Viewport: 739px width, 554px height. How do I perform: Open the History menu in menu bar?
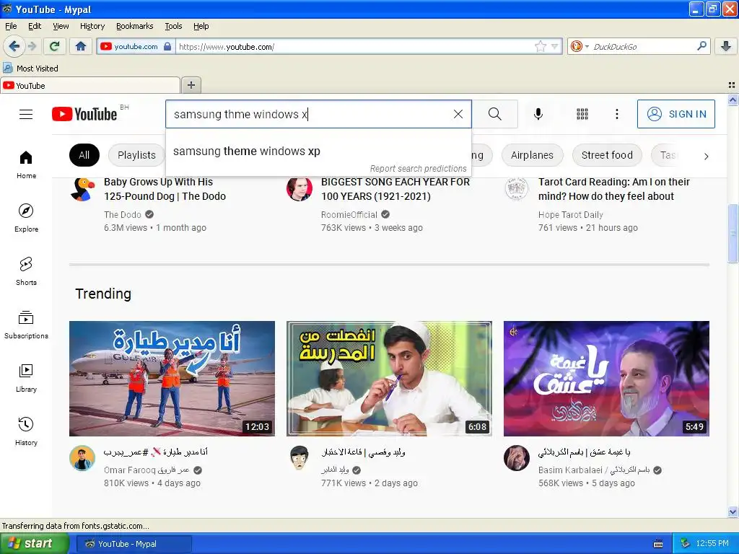[92, 26]
